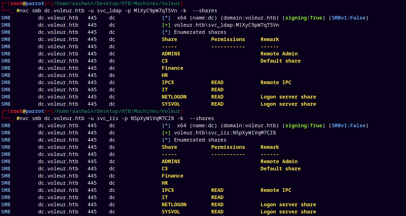Screen dimensions: 406x216
Task: Click Enumerated shares in the svc_ldap output
Action: pos(200,32)
